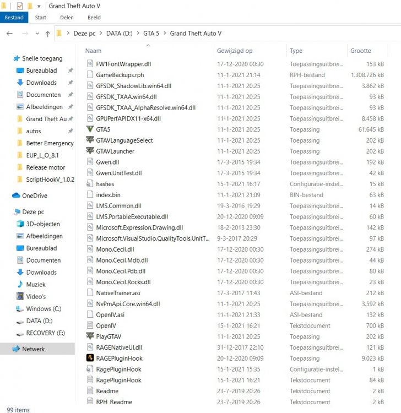401x413 pixels.
Task: Select the Mono.Cecil.Rocks.dll file
Action: coord(123,282)
